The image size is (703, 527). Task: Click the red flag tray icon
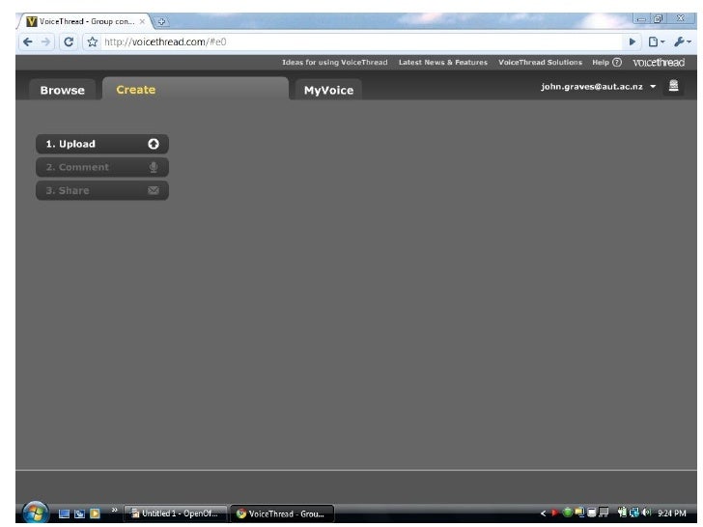coord(554,513)
